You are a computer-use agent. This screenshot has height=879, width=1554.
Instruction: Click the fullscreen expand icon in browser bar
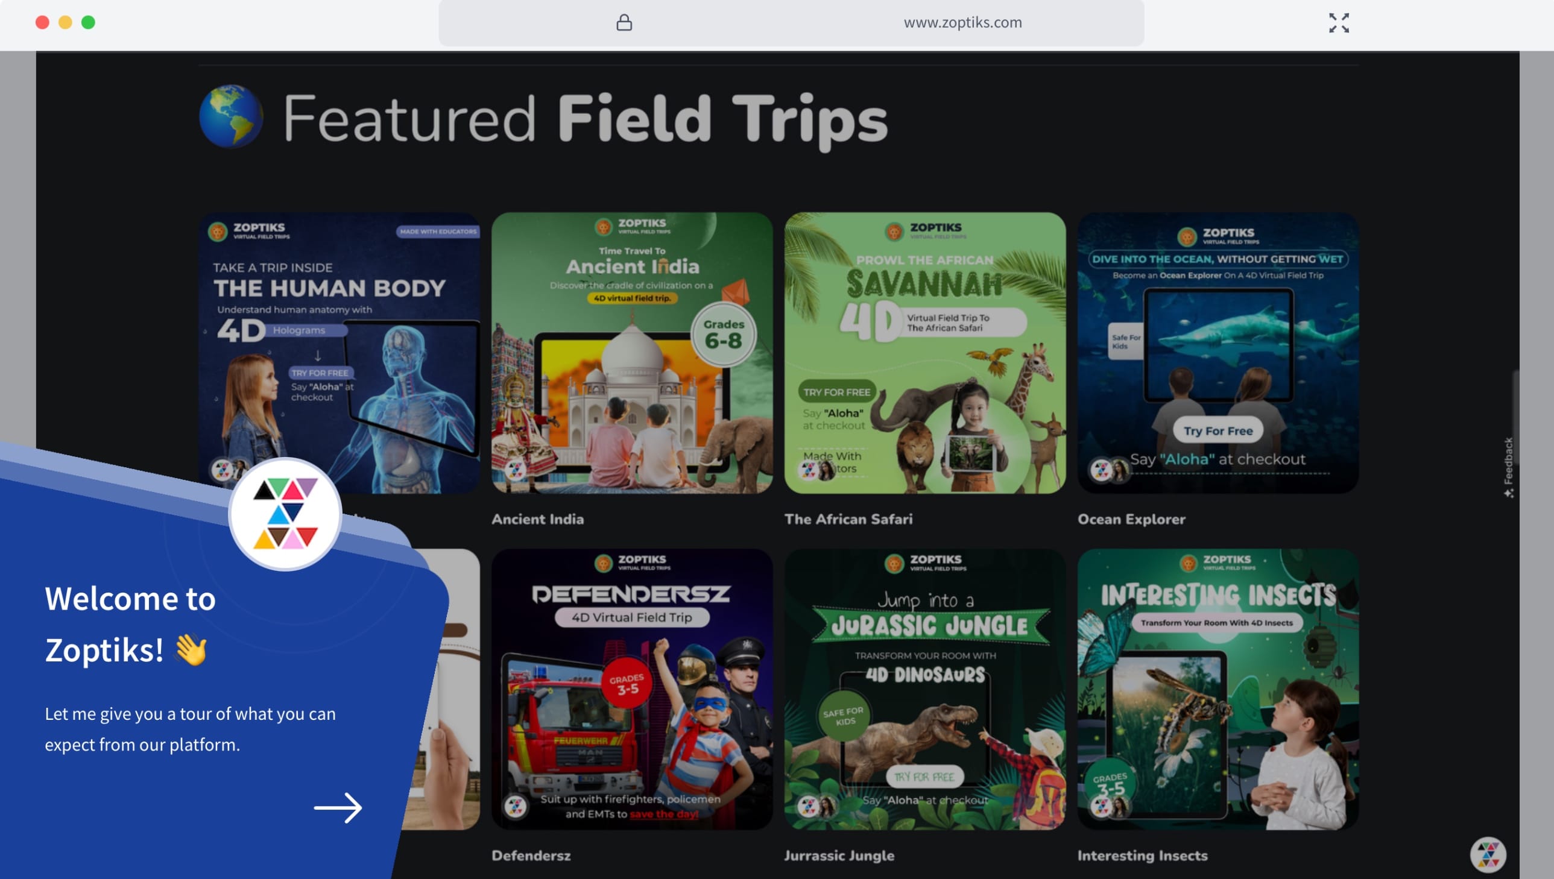(x=1339, y=23)
